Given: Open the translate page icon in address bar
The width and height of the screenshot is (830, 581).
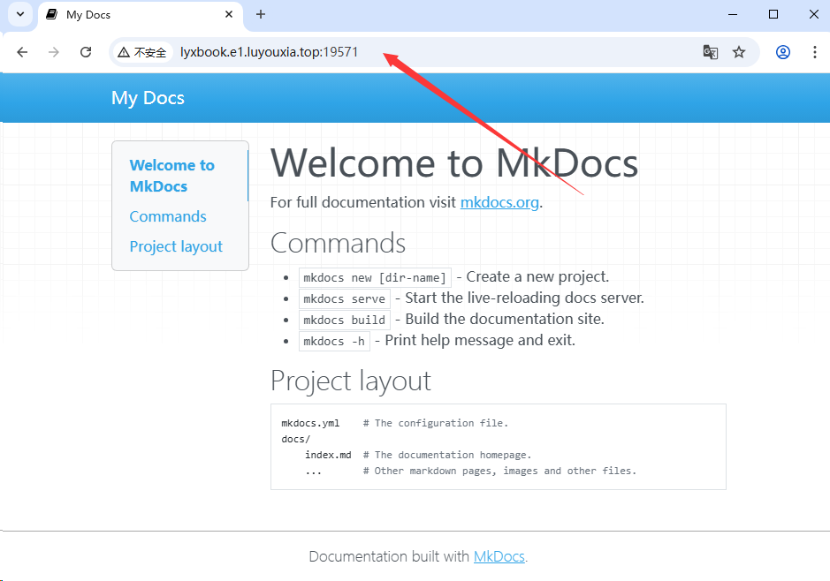Looking at the screenshot, I should tap(711, 52).
